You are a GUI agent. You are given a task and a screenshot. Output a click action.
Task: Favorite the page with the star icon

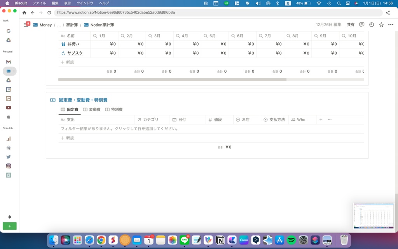381,25
